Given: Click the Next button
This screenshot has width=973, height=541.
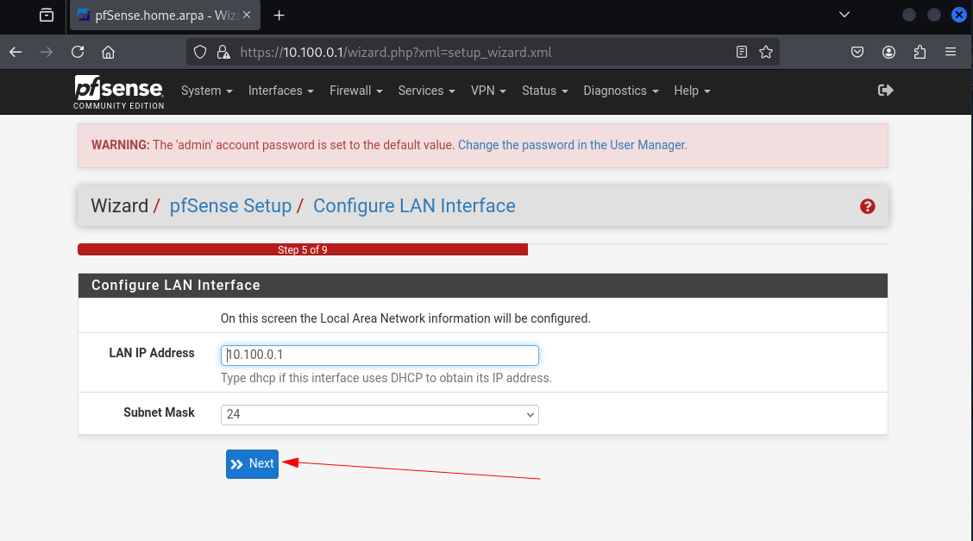Looking at the screenshot, I should tap(252, 464).
